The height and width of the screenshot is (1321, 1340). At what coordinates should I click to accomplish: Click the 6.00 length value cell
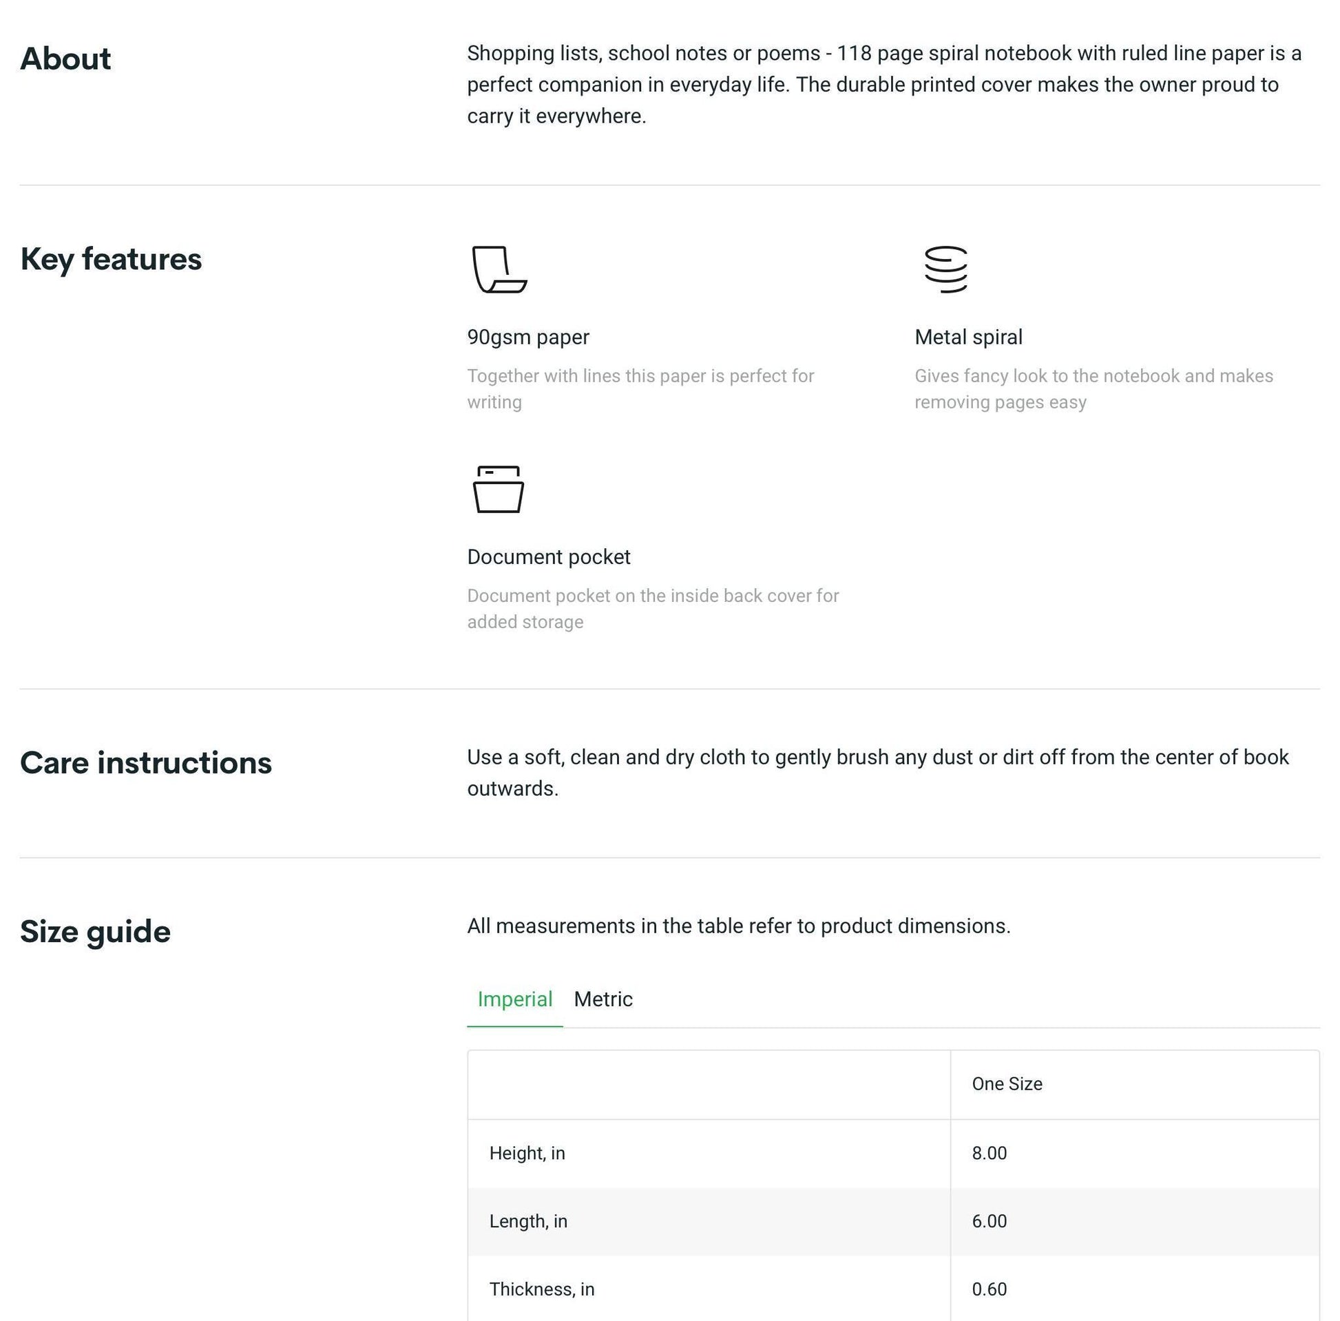[1134, 1221]
